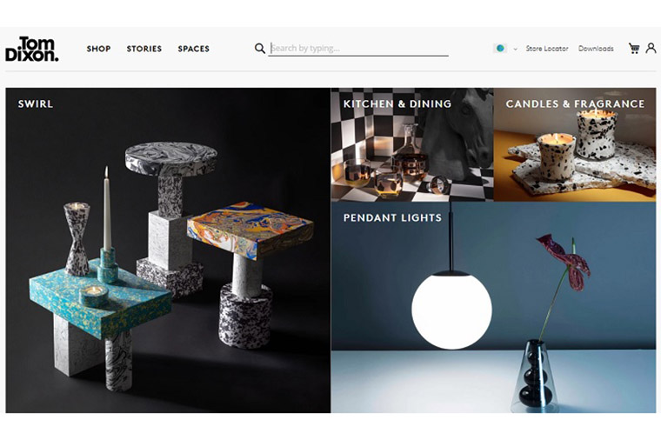The width and height of the screenshot is (661, 440).
Task: Focus the 'Search by typing' field
Action: click(x=358, y=49)
